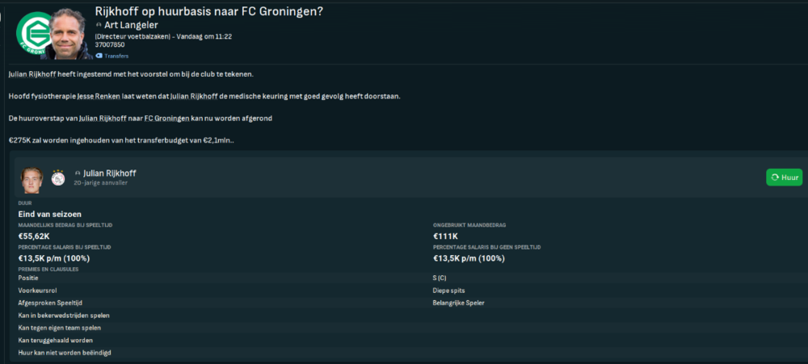Click the Transfers tag icon
808x364 pixels.
pos(99,56)
